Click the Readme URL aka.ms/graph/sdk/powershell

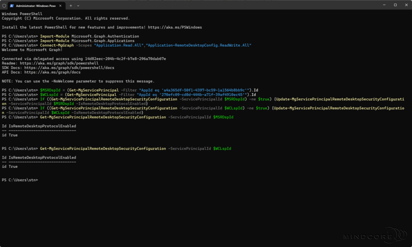[59, 63]
